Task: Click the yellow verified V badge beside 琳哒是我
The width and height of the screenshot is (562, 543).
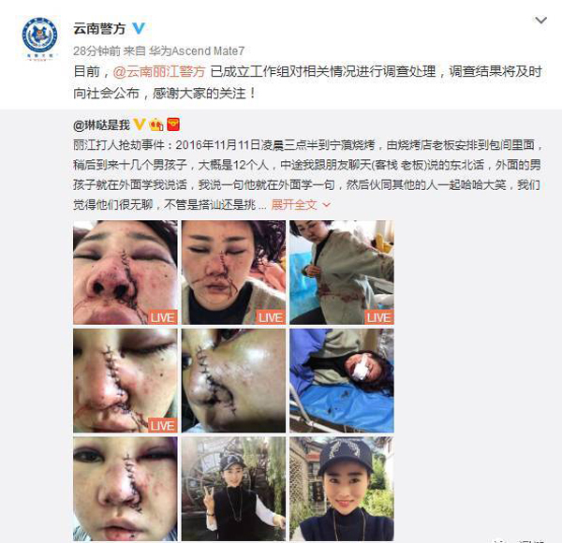Action: coord(139,125)
